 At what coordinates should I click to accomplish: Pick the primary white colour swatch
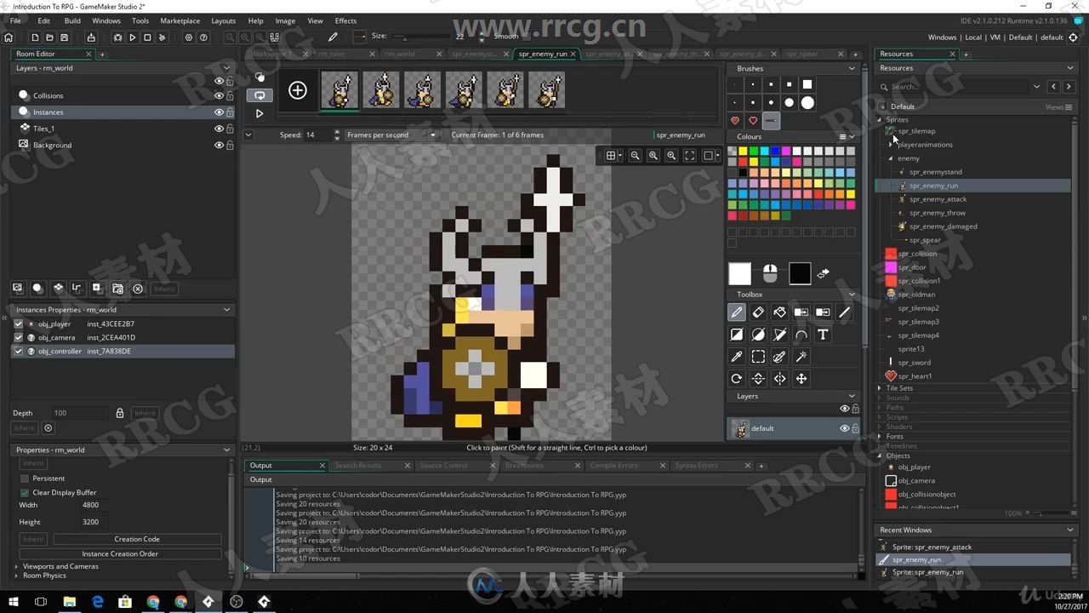740,273
